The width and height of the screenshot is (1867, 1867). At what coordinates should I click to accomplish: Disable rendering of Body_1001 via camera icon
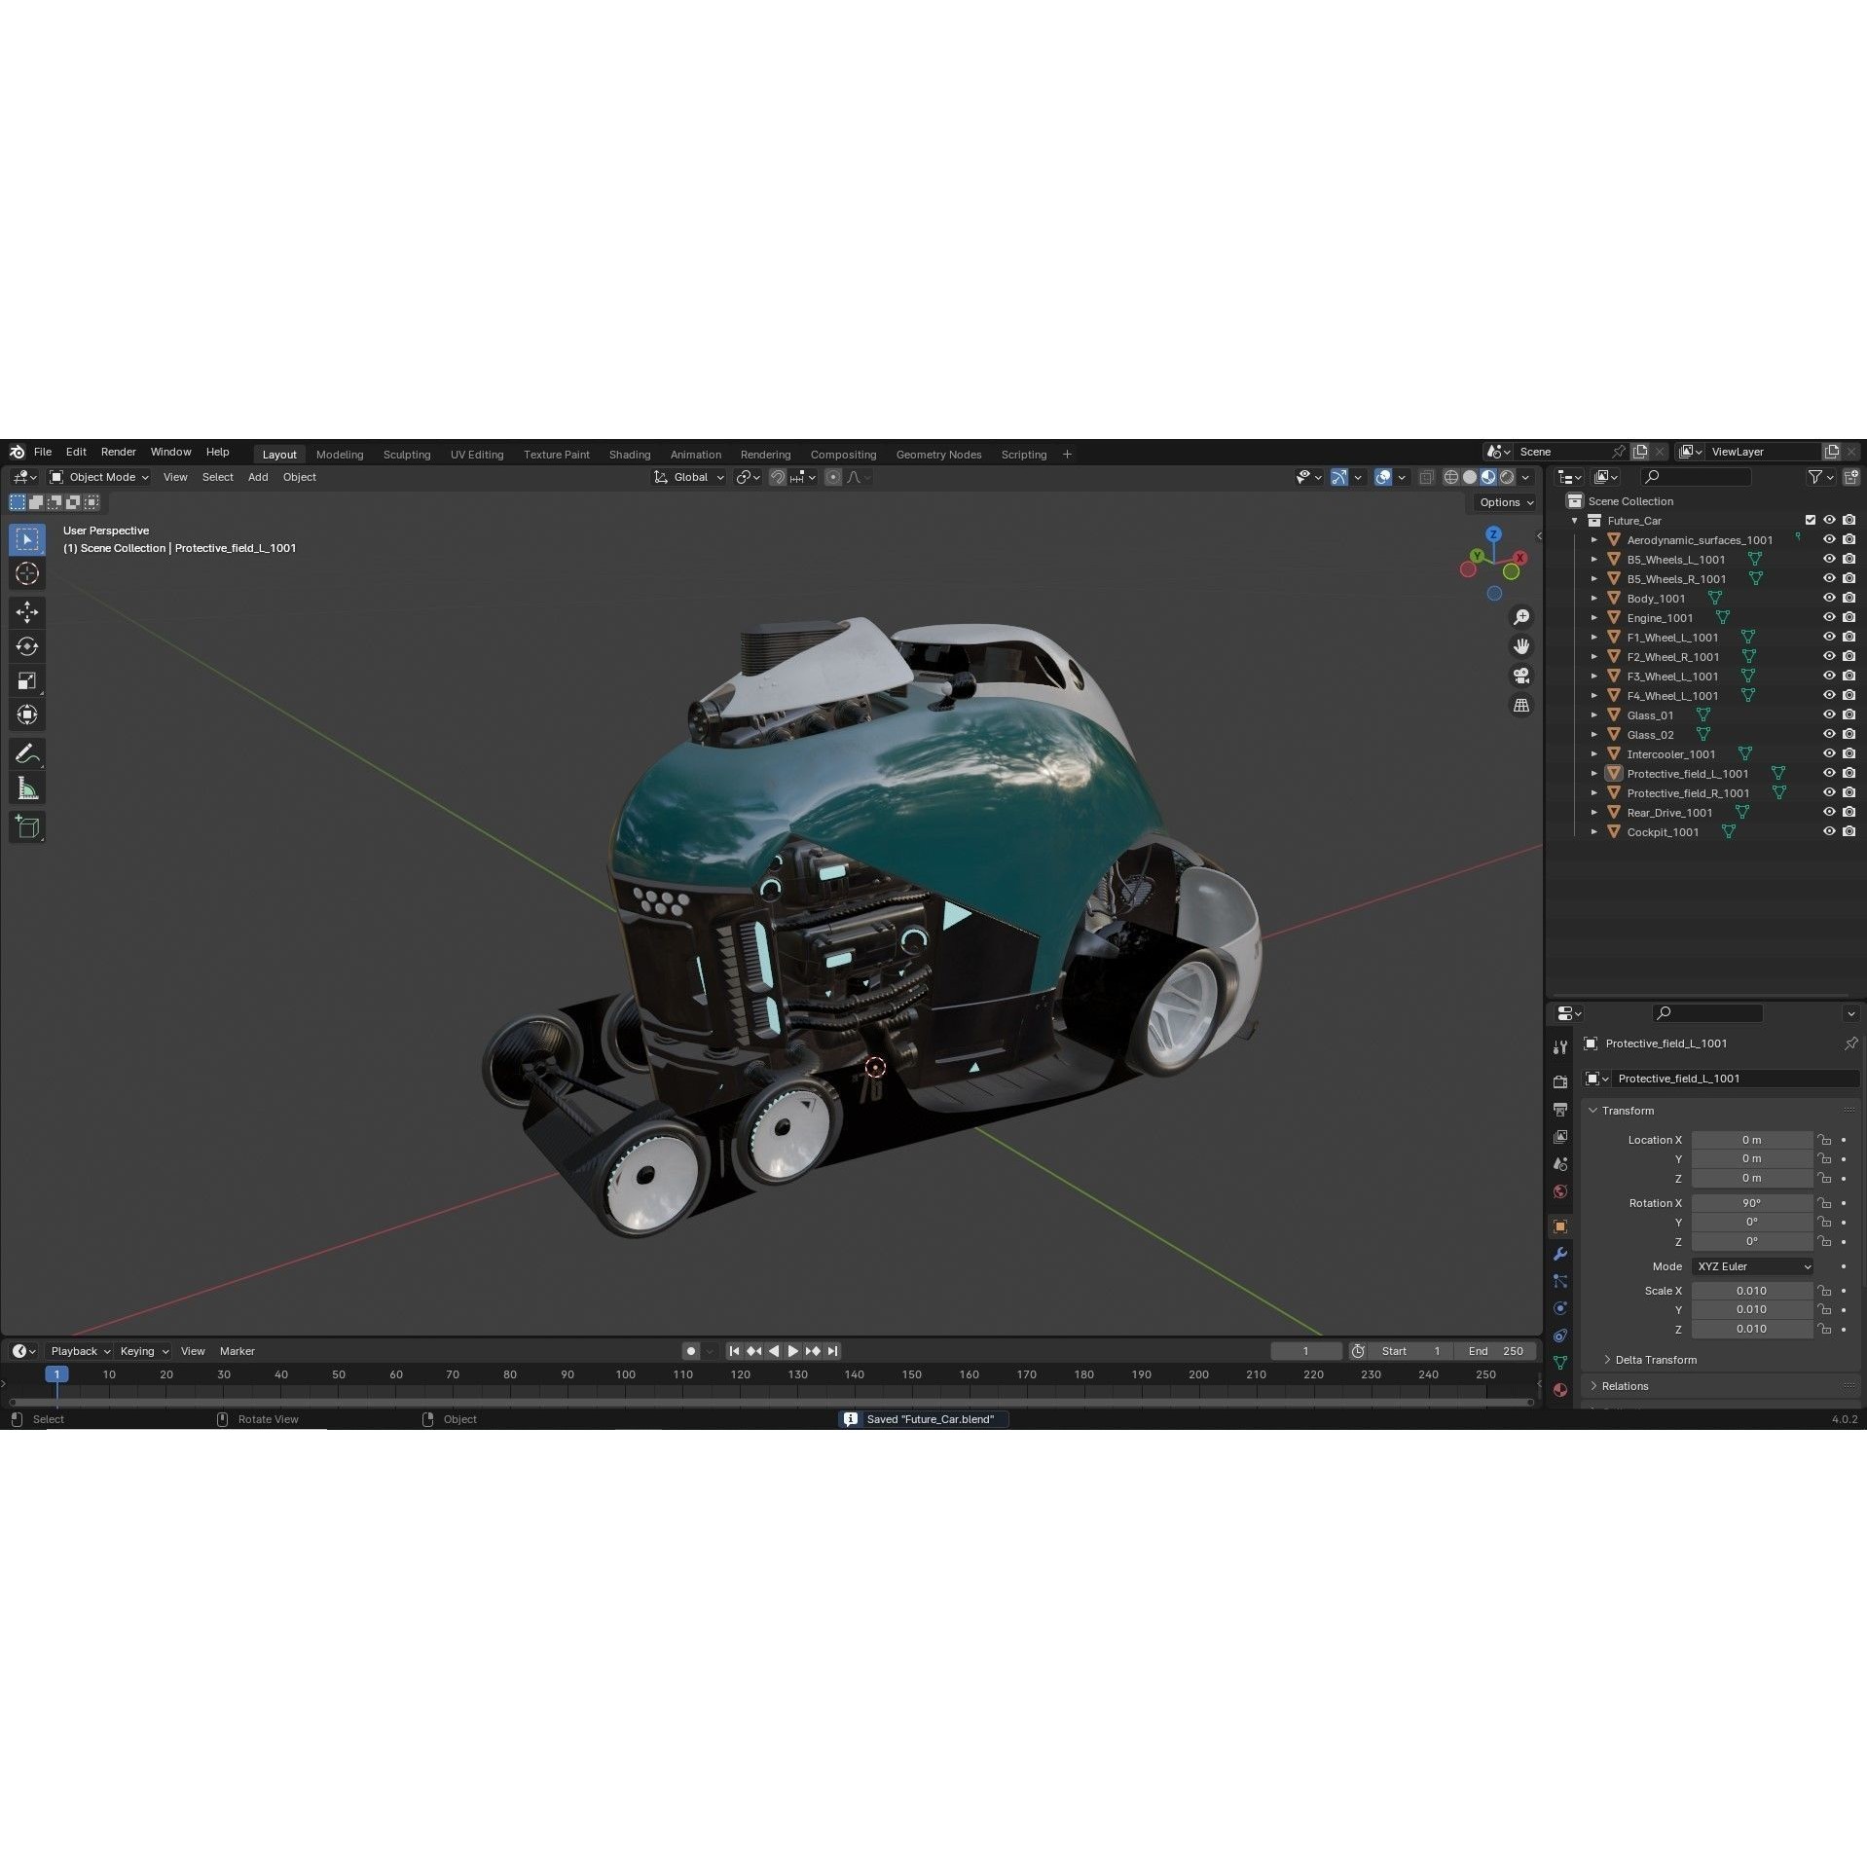tap(1849, 598)
